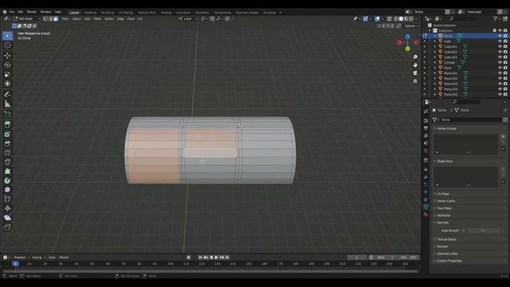510x287 pixels.
Task: Toggle X-ray viewport mode
Action: tap(390, 19)
